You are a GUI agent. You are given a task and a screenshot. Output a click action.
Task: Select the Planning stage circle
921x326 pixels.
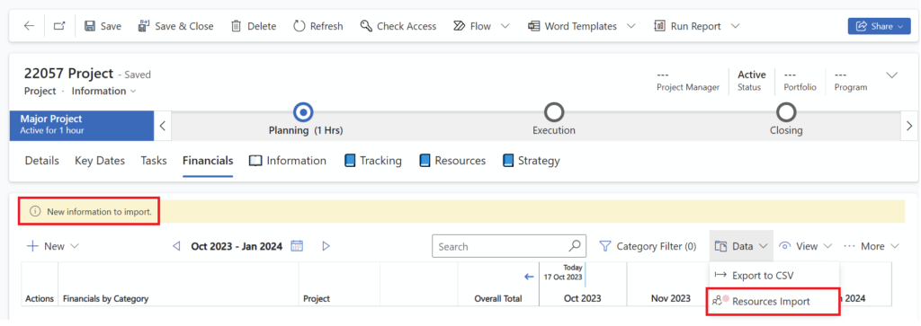point(303,111)
